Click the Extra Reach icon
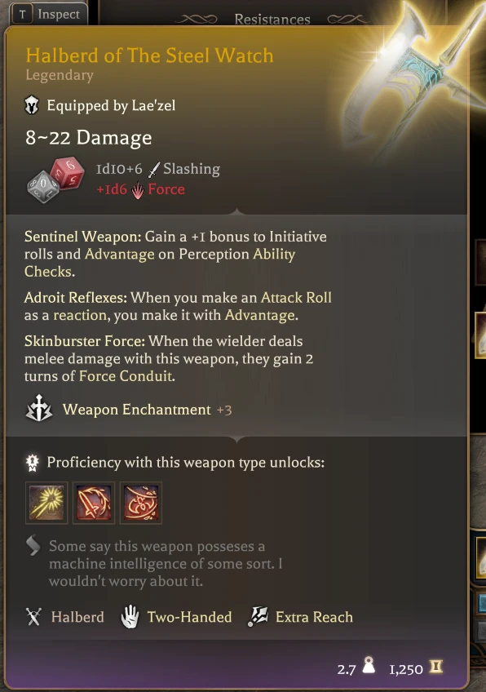486x692 pixels. click(258, 617)
